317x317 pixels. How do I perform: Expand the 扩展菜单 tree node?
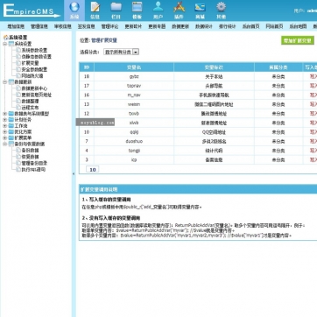coord(4,137)
